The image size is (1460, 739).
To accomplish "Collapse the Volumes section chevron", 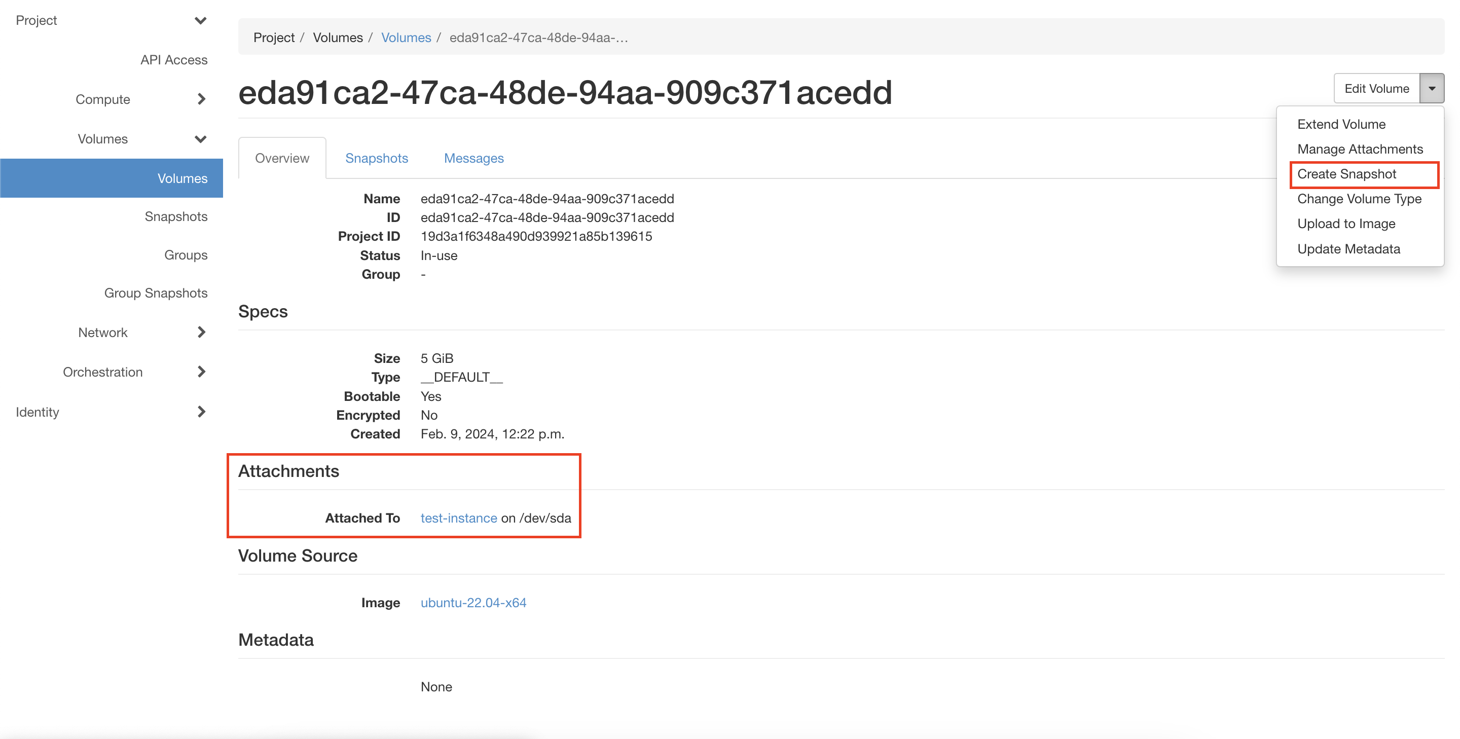I will (200, 139).
